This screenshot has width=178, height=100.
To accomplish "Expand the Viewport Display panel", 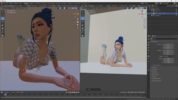I will [156, 79].
